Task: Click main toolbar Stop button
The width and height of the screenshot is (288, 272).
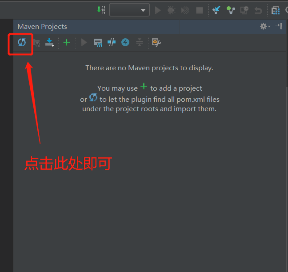Action: (x=200, y=10)
